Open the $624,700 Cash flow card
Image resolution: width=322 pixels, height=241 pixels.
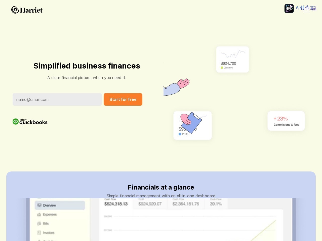pyautogui.click(x=232, y=59)
